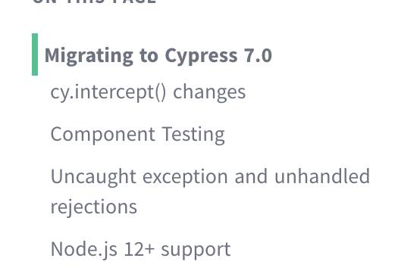Viewport: 420px width, 280px height.
Task: Click "12+" in the Node.js entry
Action: pyautogui.click(x=139, y=249)
